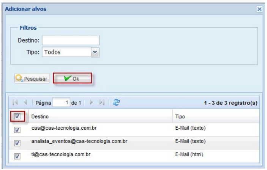Confirm with the Ok button

[x=72, y=79]
